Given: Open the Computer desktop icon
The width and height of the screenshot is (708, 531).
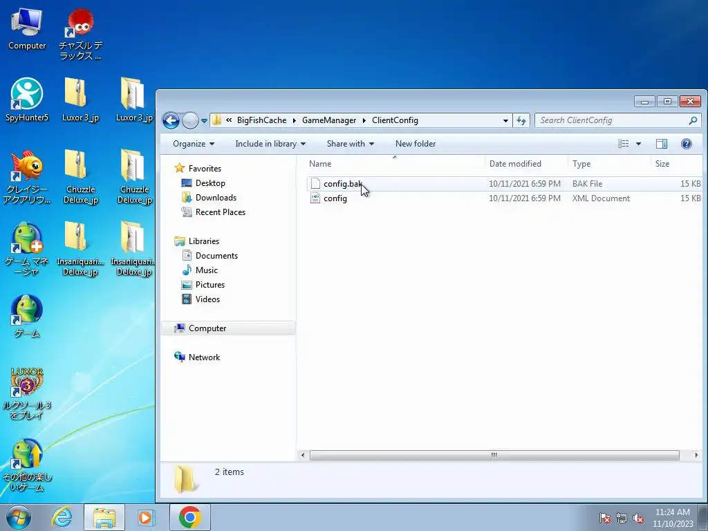Looking at the screenshot, I should click(x=27, y=29).
